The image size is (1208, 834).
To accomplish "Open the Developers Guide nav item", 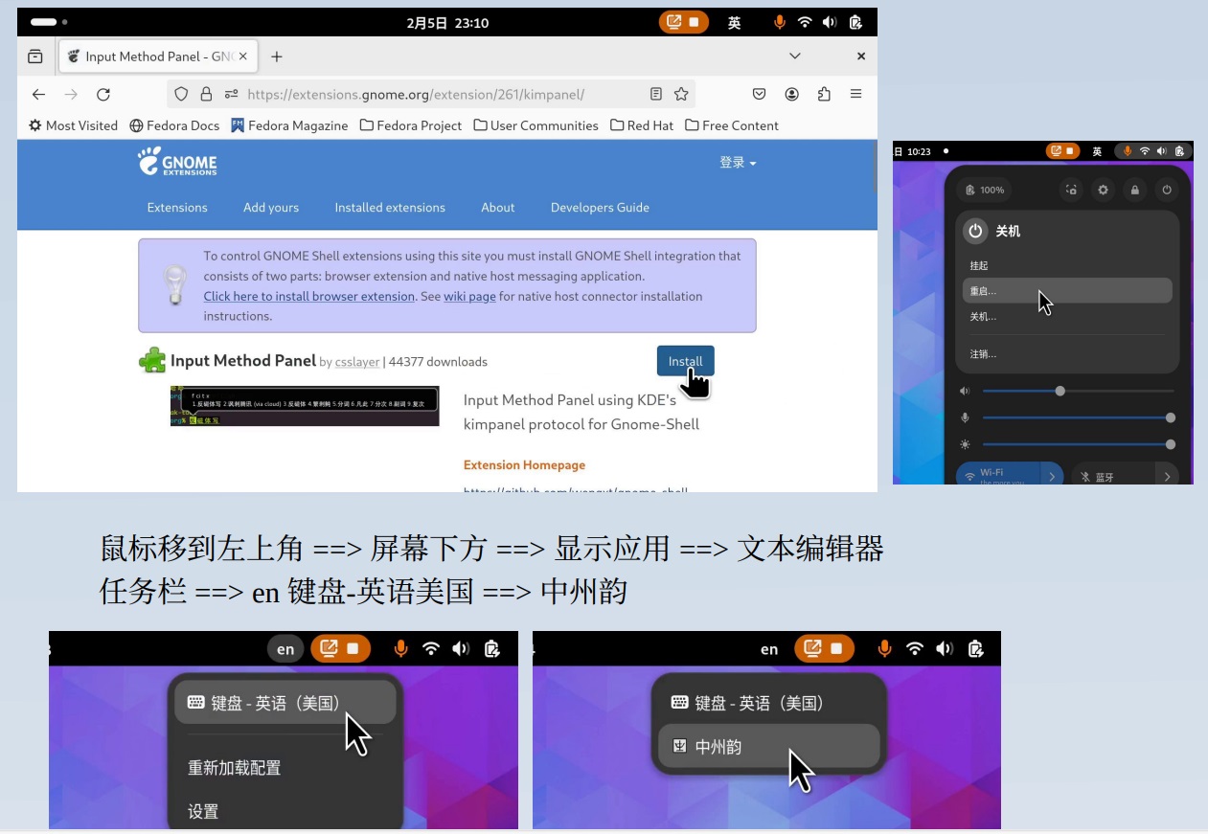I will [600, 208].
